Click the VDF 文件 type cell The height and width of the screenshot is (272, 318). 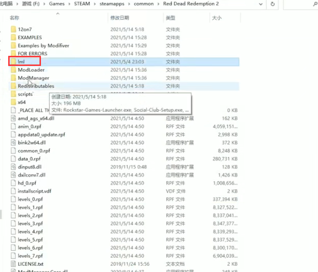click(x=176, y=191)
